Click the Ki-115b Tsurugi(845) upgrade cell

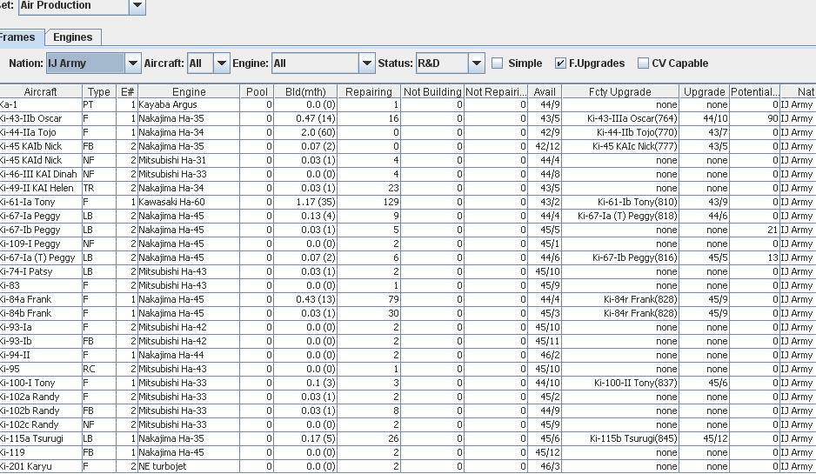pyautogui.click(x=619, y=438)
